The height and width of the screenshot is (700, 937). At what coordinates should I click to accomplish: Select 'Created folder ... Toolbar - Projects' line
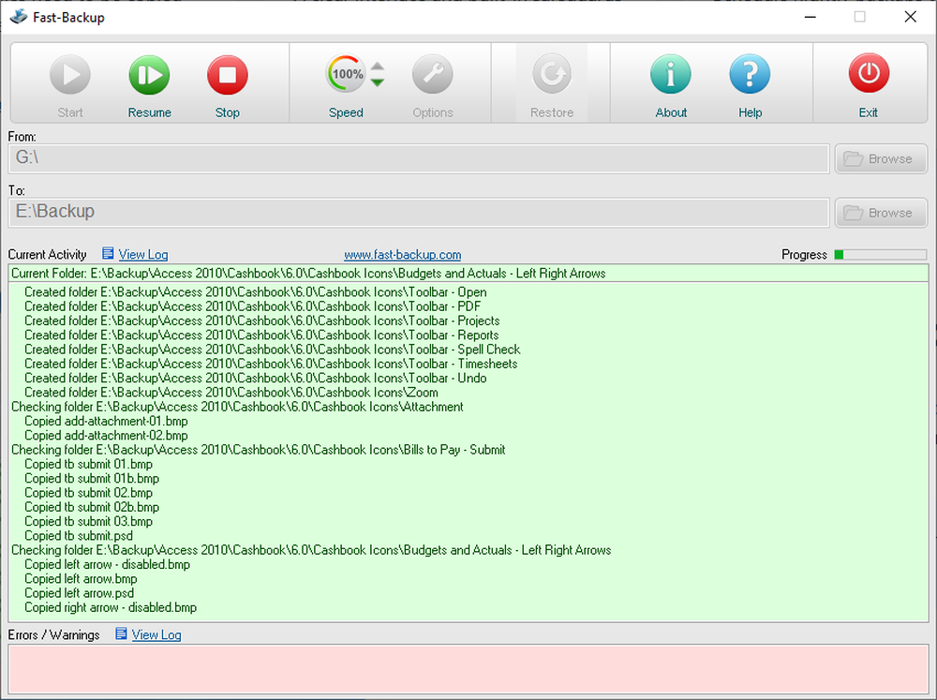(261, 321)
